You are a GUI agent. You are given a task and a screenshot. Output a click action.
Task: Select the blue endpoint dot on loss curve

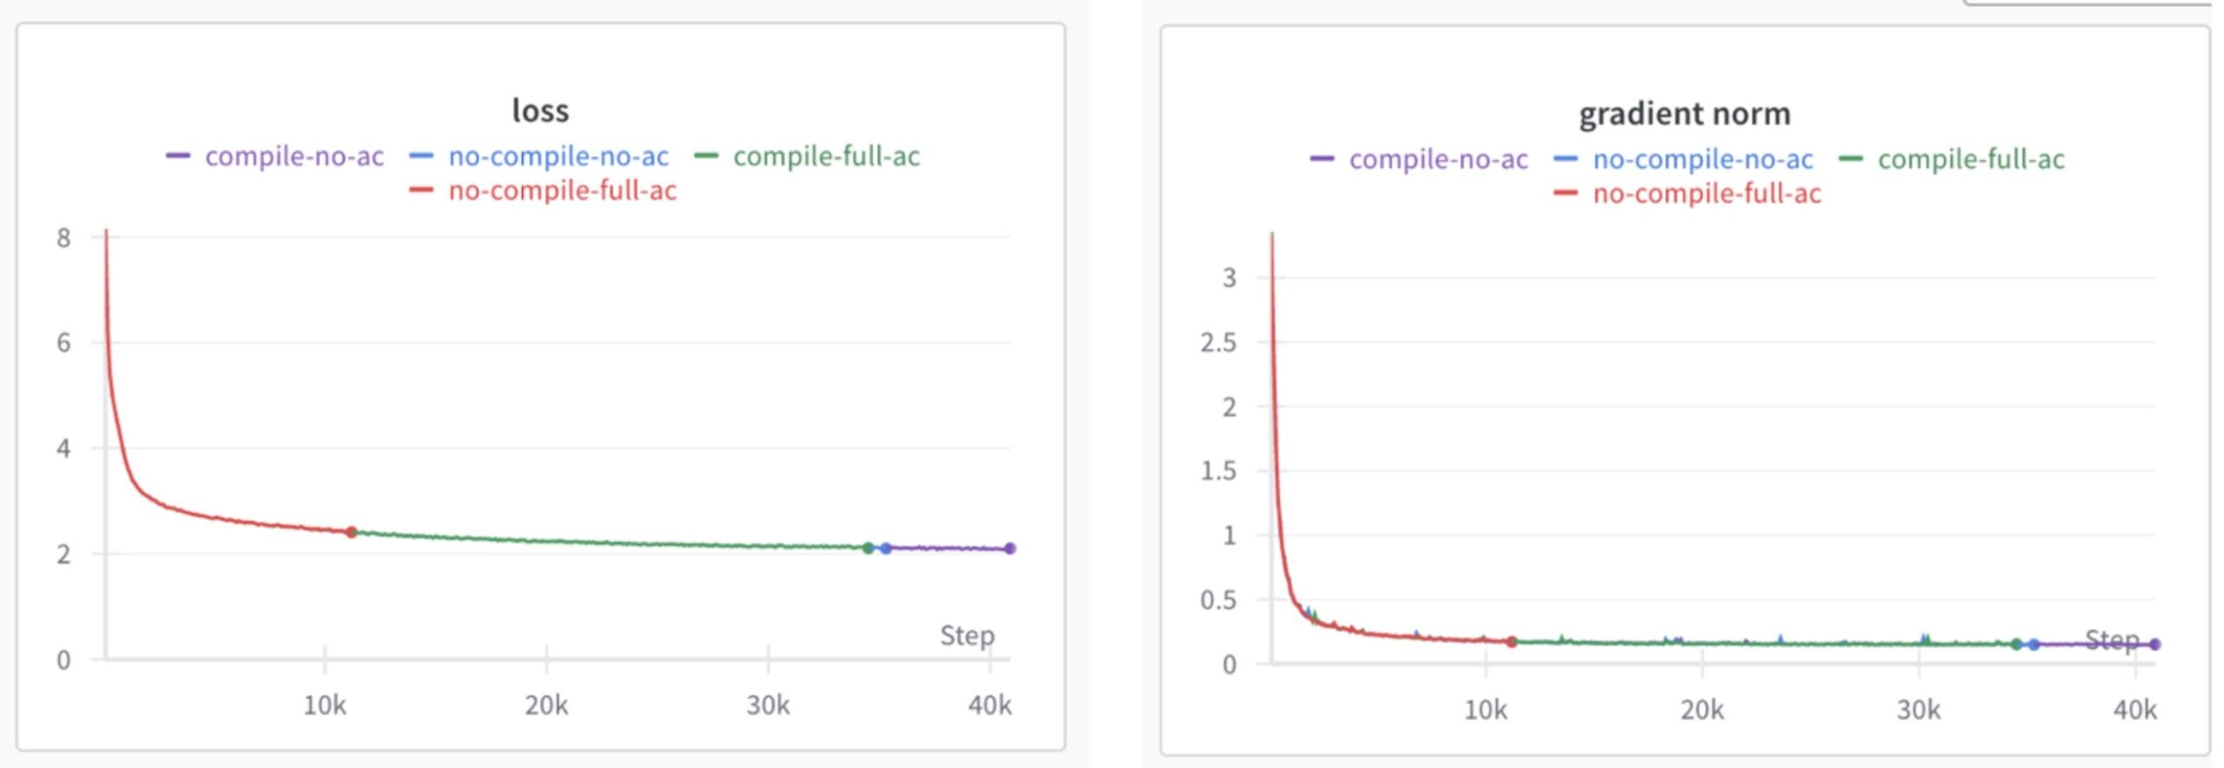tap(885, 548)
